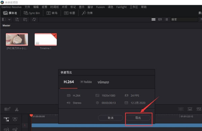The width and height of the screenshot is (202, 131).
Task: Click the 01:01:22:12 timecode ruler mark
Action: [x=187, y=117]
